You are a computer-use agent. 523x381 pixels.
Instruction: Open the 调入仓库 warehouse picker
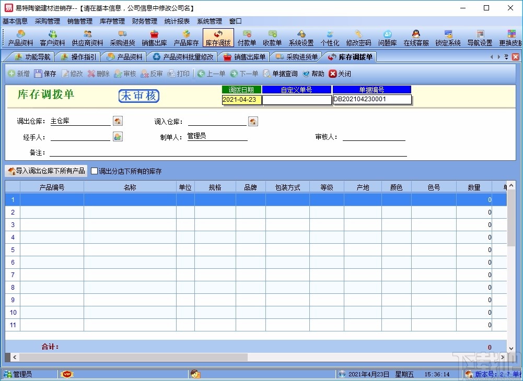[x=253, y=121]
